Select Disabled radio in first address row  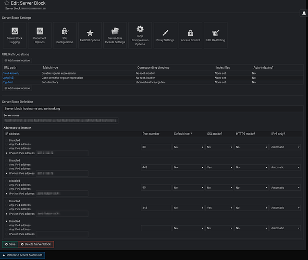point(7,140)
